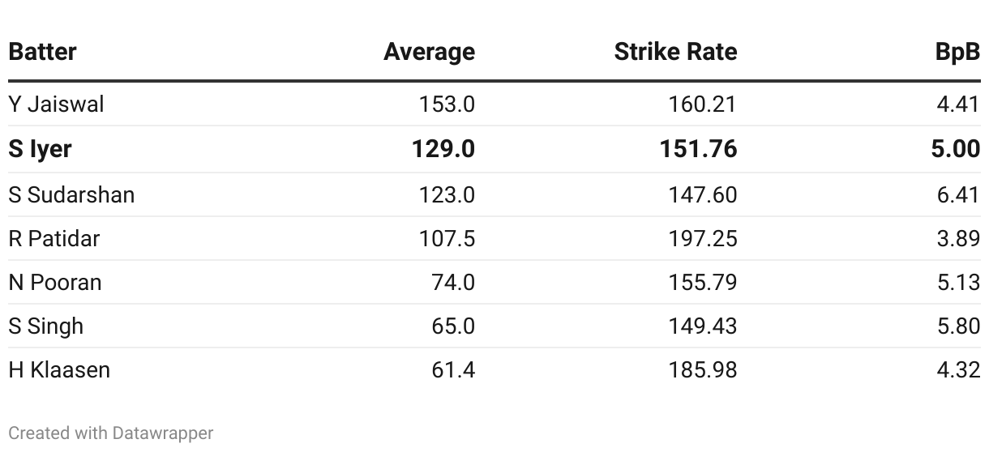Select the N Pooran batter name
This screenshot has width=989, height=452.
click(55, 283)
